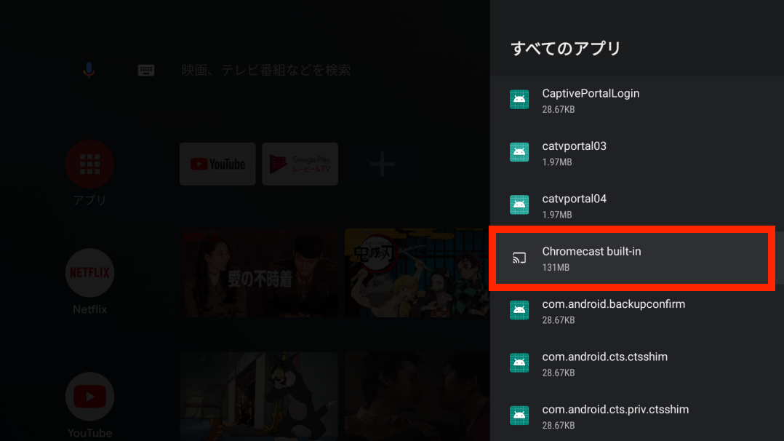Activate the voice search microphone icon
The image size is (784, 441).
tap(89, 70)
